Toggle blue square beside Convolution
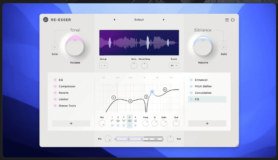The image size is (278, 160). point(191,93)
